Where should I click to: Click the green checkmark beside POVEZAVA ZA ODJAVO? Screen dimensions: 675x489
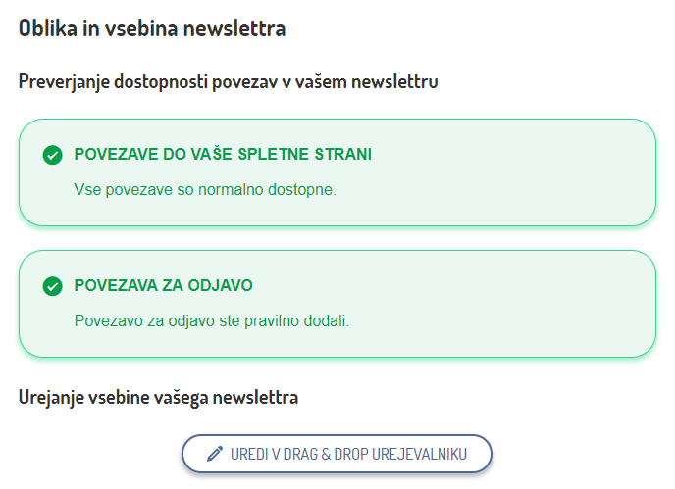(53, 286)
